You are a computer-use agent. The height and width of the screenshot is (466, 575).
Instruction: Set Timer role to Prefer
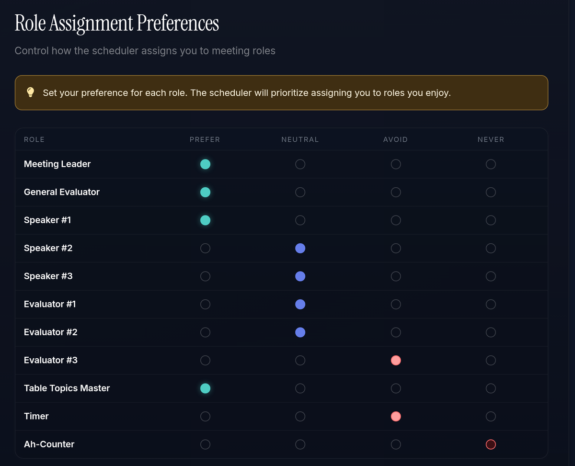pos(205,416)
